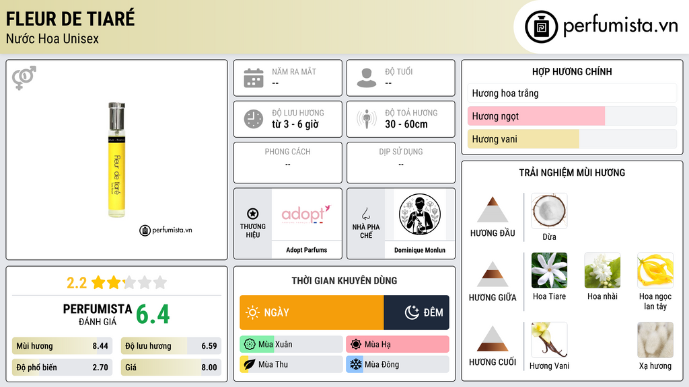This screenshot has width=689, height=387.
Task: Click the moon icon in Đêm bar
Action: point(412,312)
